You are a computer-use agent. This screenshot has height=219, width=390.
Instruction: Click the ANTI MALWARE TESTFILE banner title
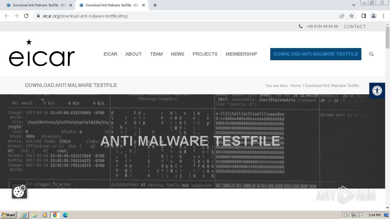coord(190,141)
